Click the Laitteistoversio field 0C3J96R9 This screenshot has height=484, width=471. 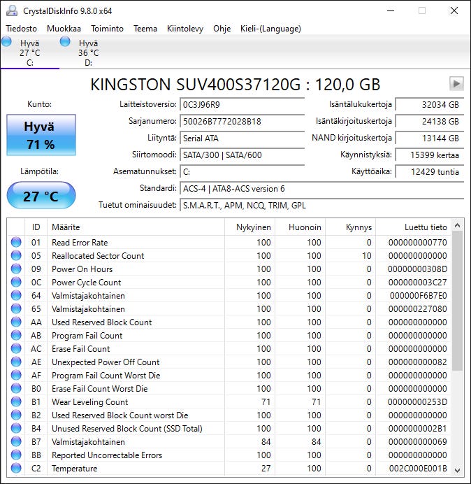(242, 105)
